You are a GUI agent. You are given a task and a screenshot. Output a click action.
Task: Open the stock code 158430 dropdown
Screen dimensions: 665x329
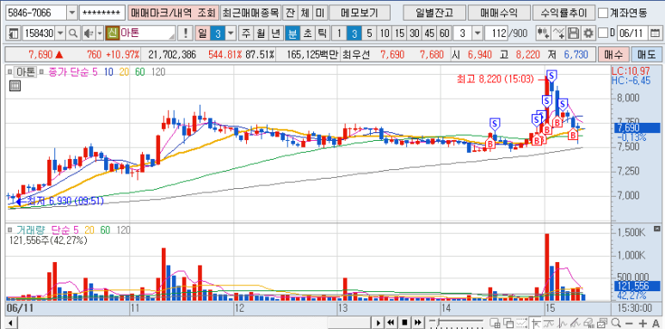60,33
